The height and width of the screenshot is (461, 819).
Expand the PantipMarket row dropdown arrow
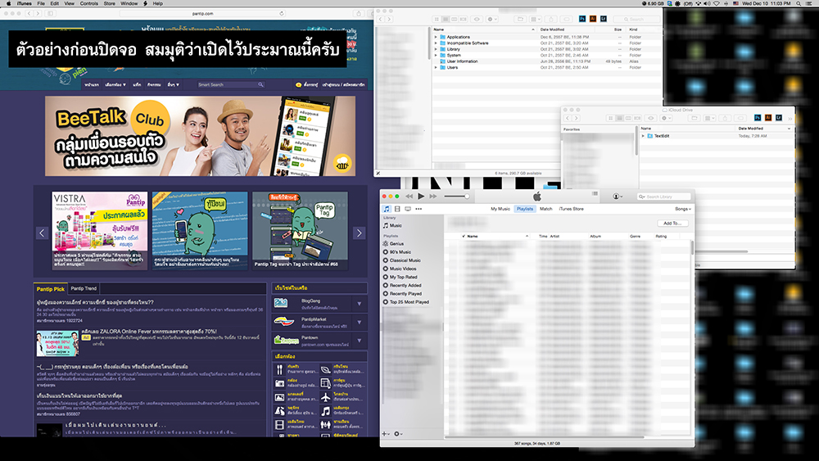[x=360, y=322]
